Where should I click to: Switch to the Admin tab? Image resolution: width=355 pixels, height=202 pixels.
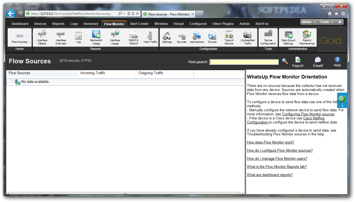pyautogui.click(x=244, y=24)
